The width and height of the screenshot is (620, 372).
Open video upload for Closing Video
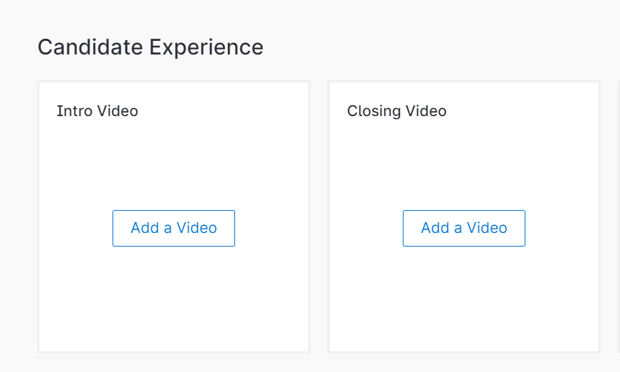(x=464, y=228)
